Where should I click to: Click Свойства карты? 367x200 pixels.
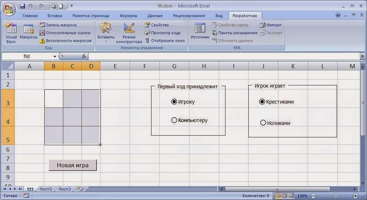230,25
